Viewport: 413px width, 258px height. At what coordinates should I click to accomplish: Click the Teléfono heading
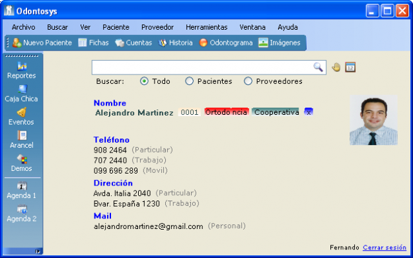(x=112, y=140)
